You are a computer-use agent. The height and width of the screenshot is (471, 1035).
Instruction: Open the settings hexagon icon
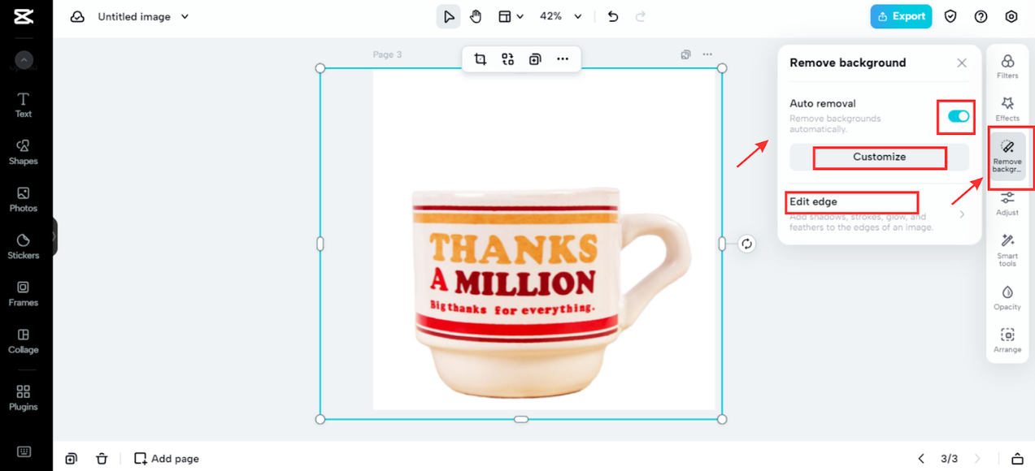pos(1011,16)
